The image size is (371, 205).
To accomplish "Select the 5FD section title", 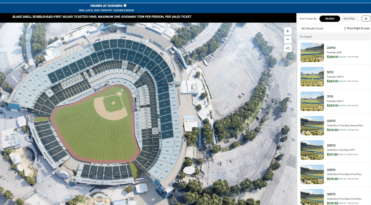I will click(330, 72).
